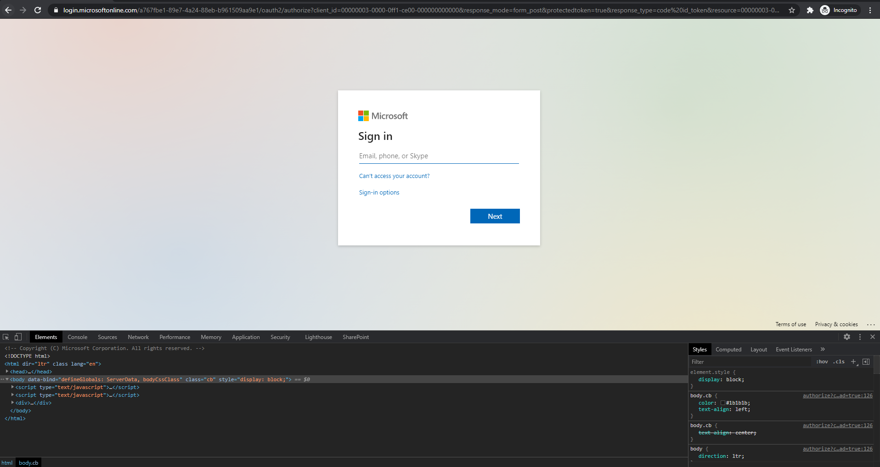Switch to the Elements tab
Image resolution: width=880 pixels, height=467 pixels.
pos(46,337)
